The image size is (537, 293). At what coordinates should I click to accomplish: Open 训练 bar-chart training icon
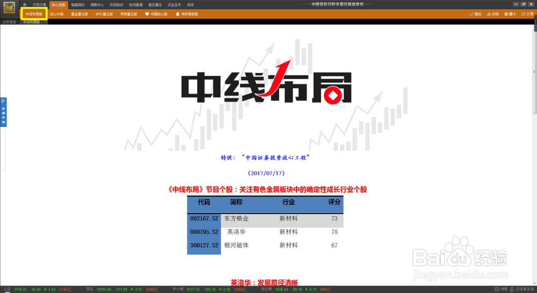pyautogui.click(x=489, y=14)
